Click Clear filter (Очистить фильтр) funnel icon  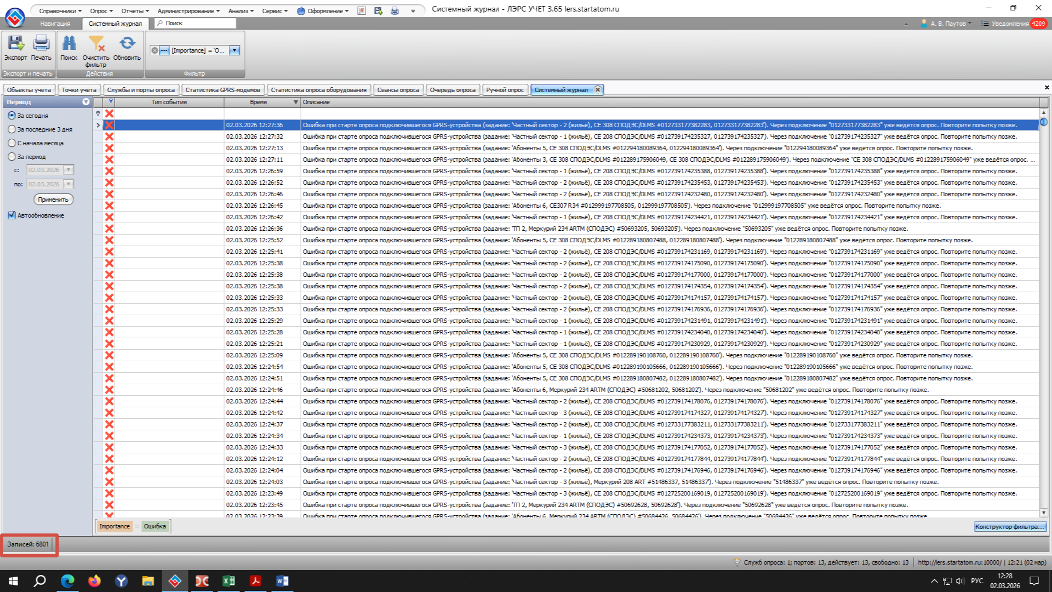pos(96,44)
